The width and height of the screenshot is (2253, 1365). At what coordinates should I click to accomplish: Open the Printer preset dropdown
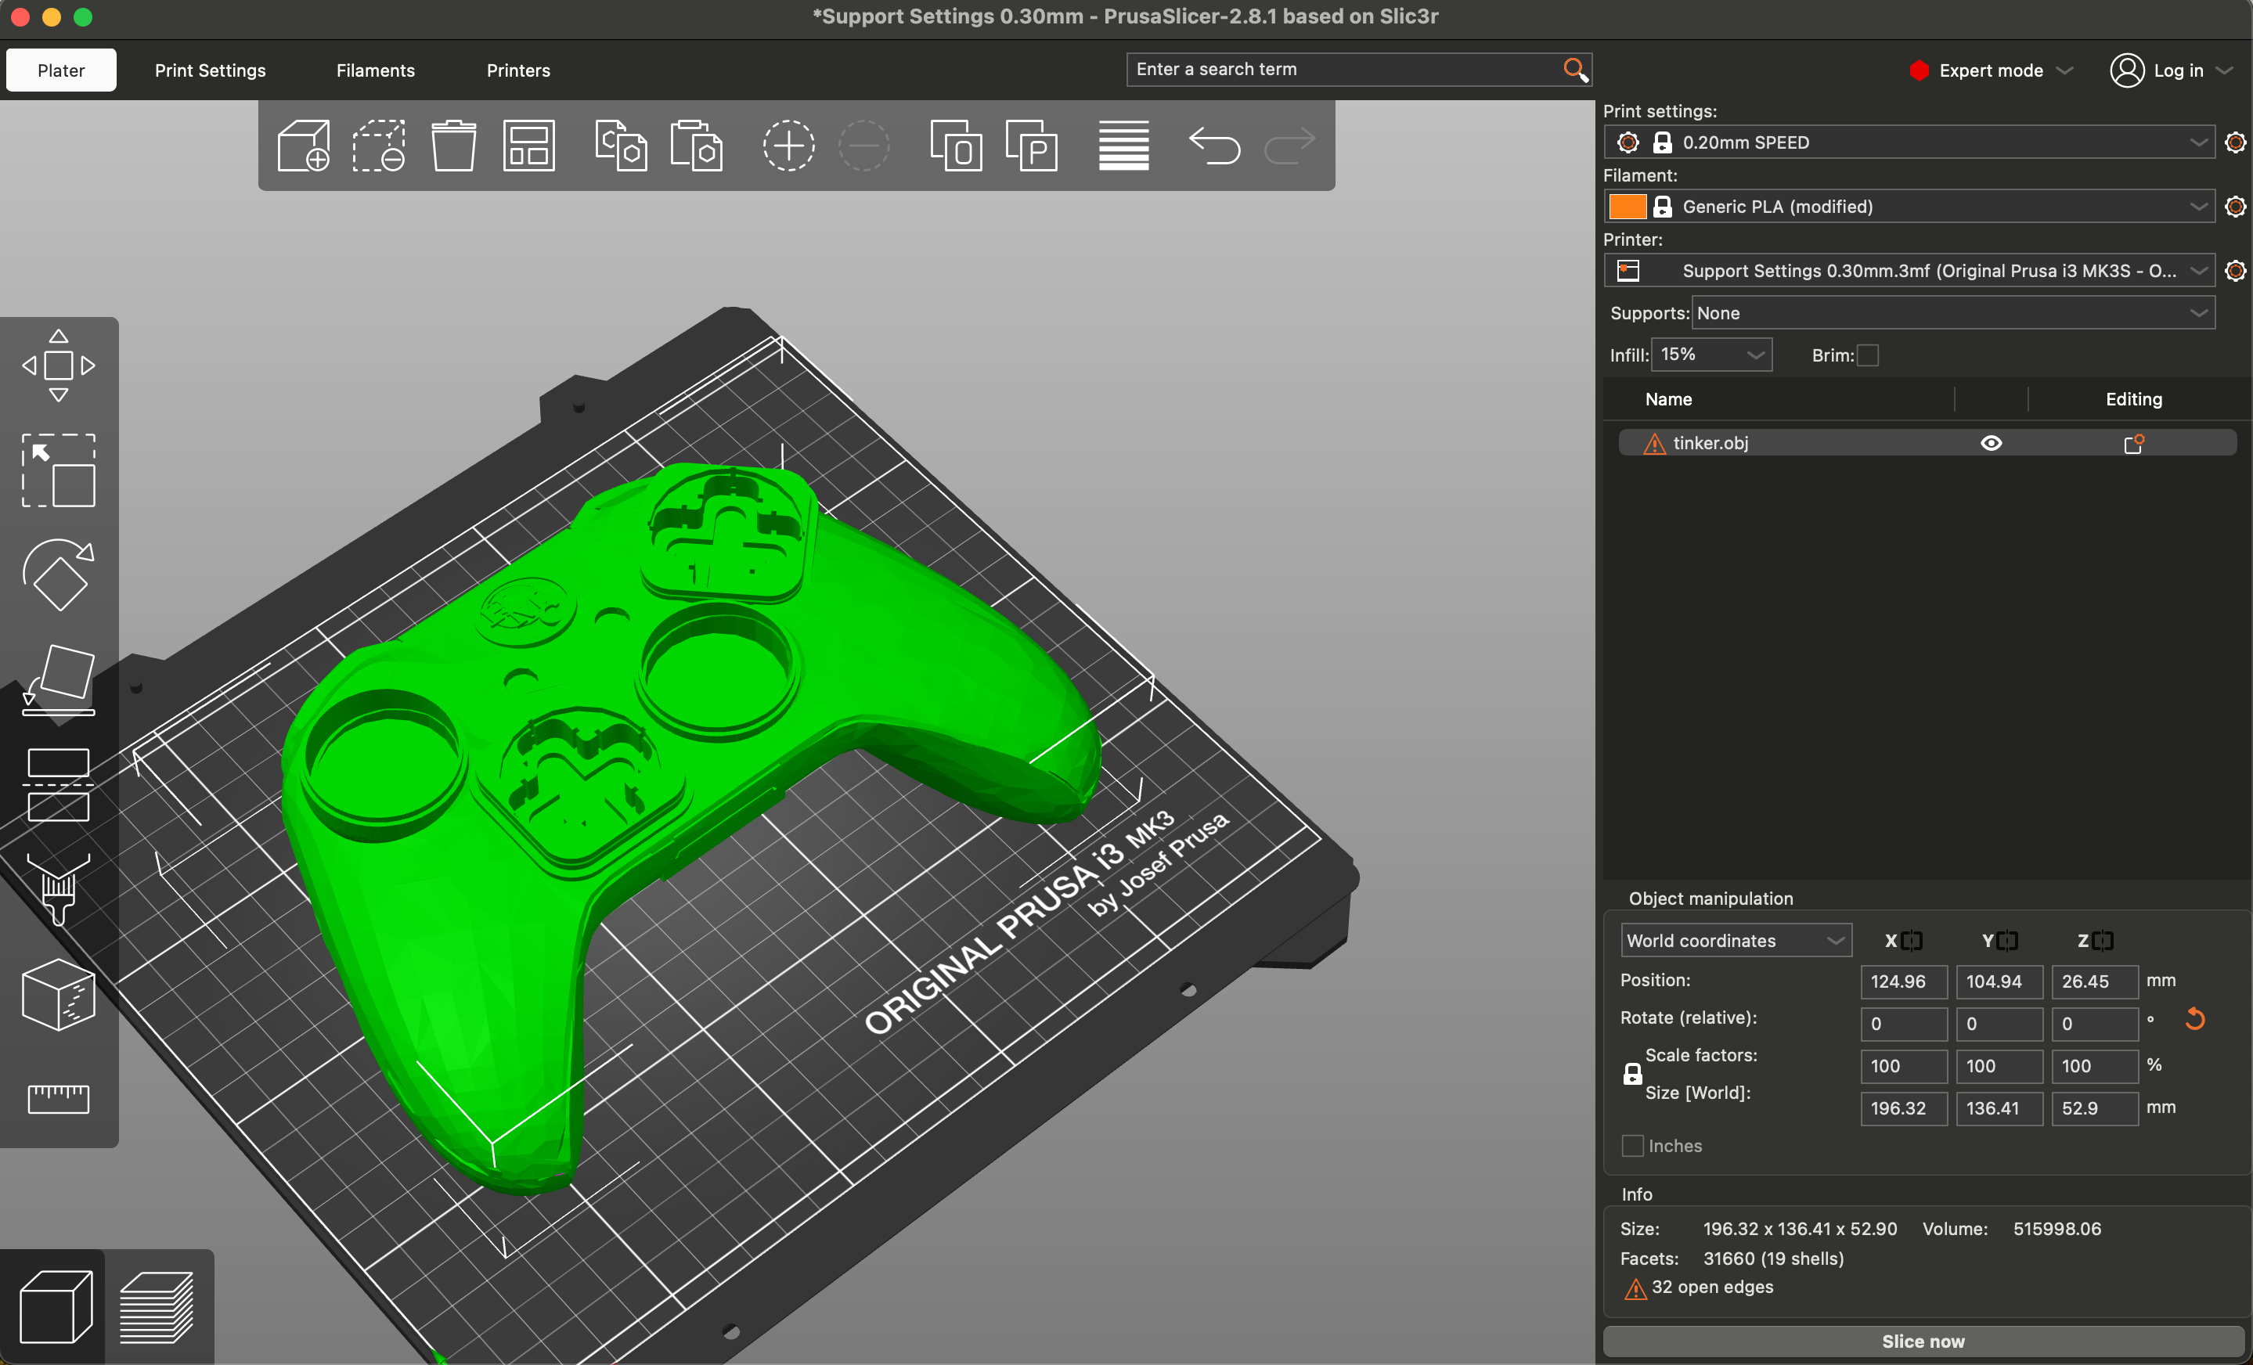1909,271
